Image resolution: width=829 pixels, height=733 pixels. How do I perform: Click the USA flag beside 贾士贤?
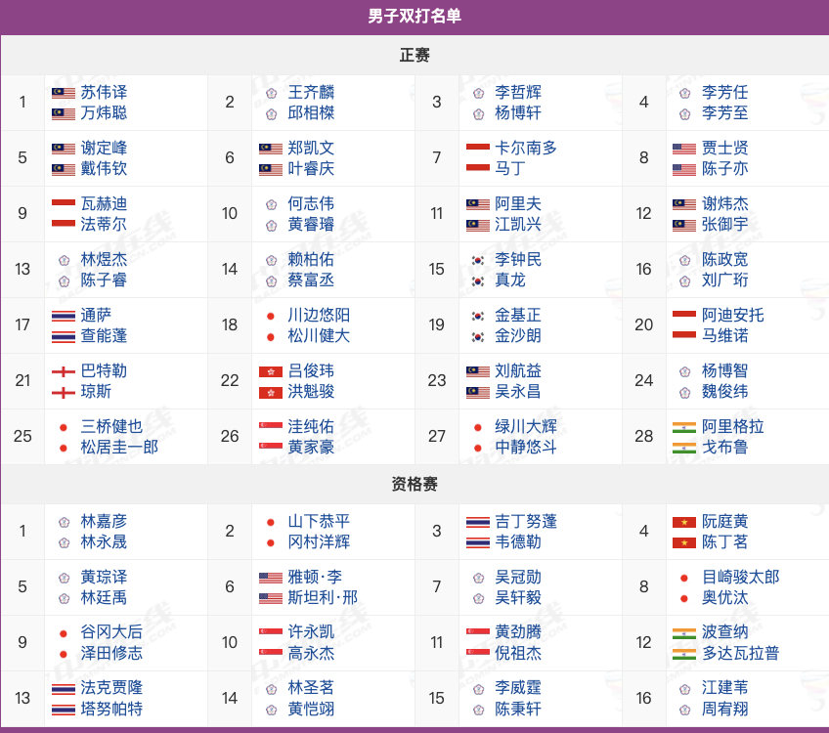tap(683, 149)
